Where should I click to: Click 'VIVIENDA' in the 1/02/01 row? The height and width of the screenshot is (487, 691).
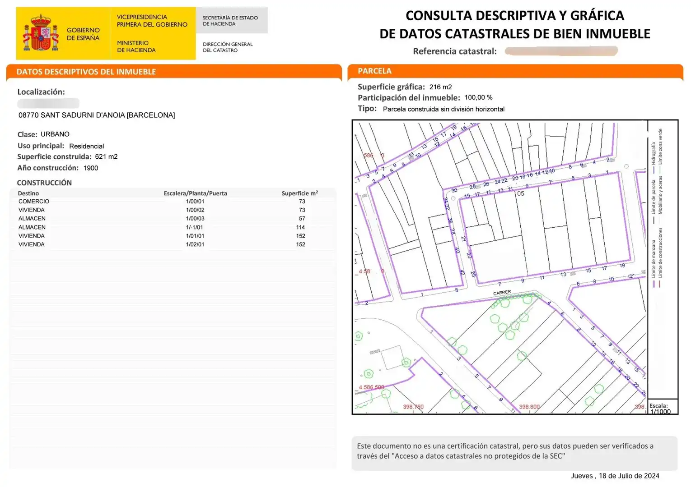pos(32,244)
